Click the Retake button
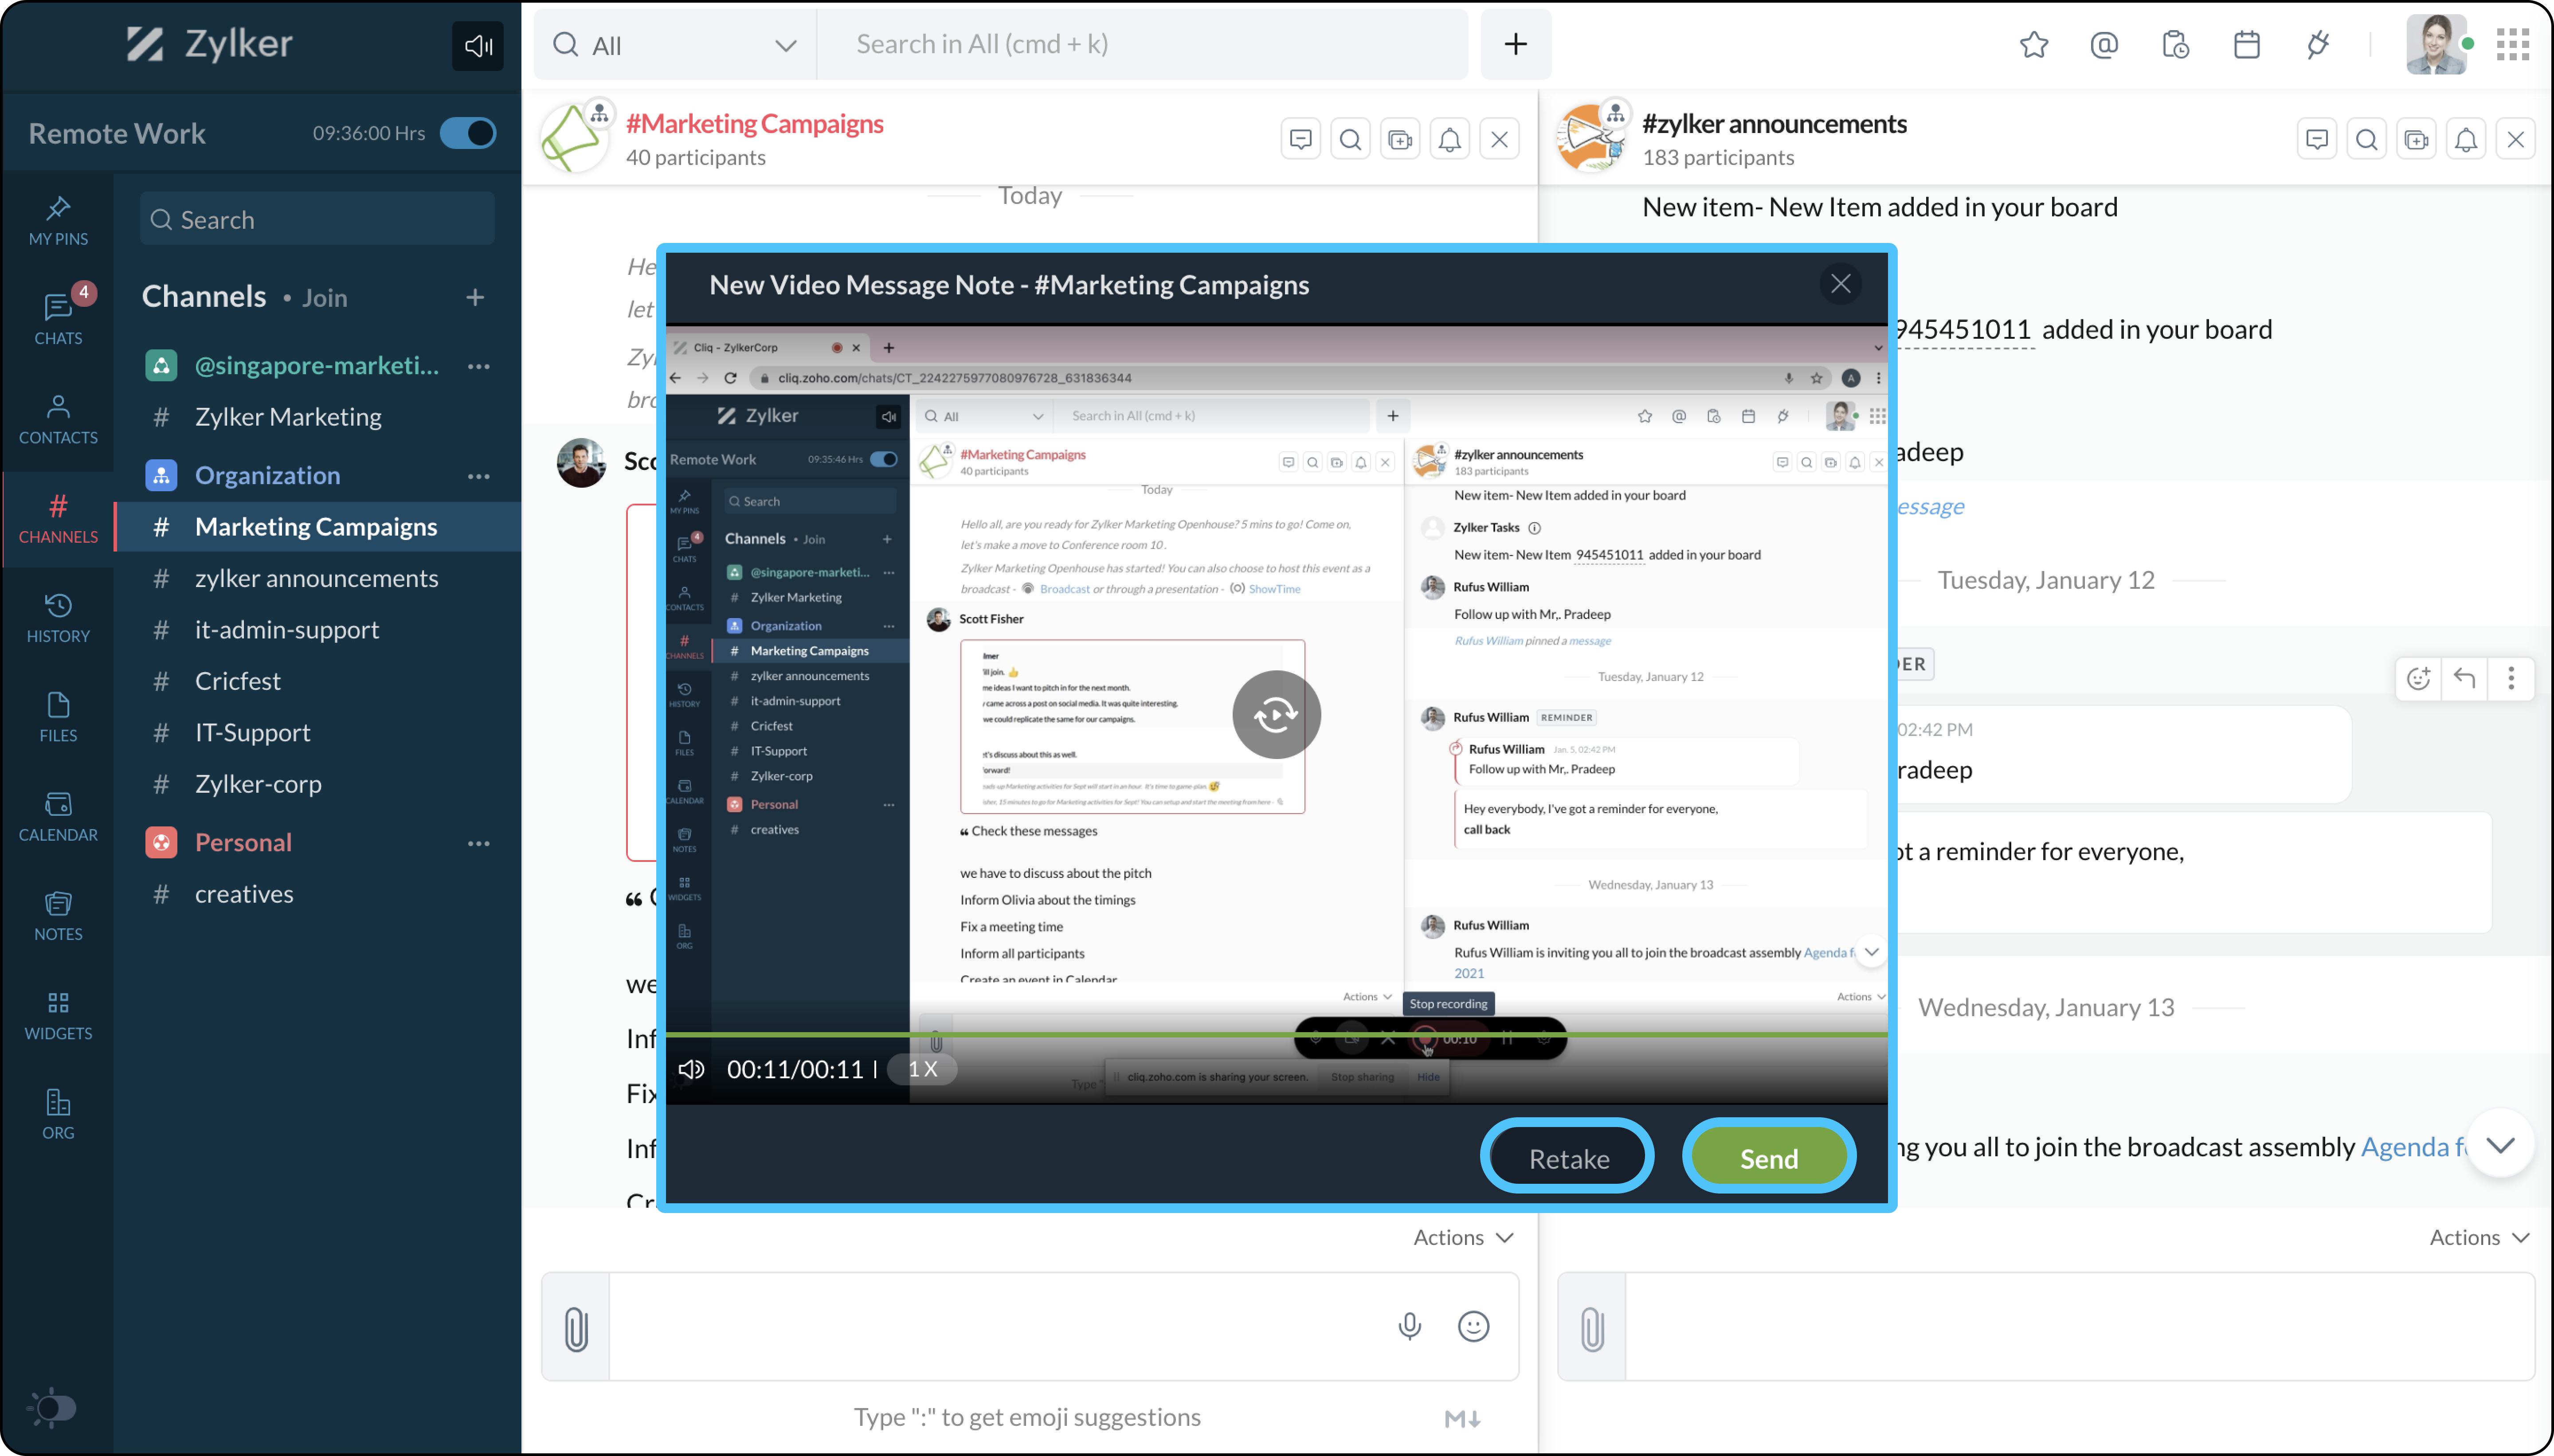 pyautogui.click(x=1567, y=1157)
